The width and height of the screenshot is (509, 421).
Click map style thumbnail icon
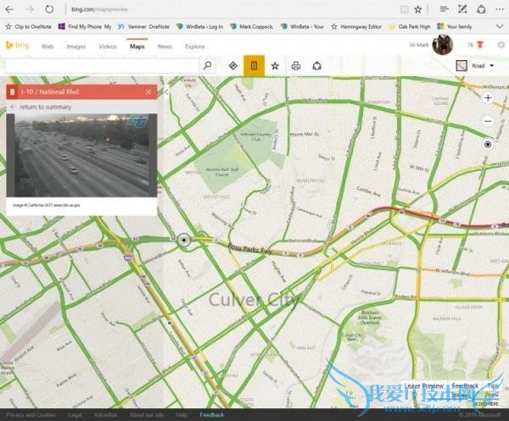[x=461, y=66]
